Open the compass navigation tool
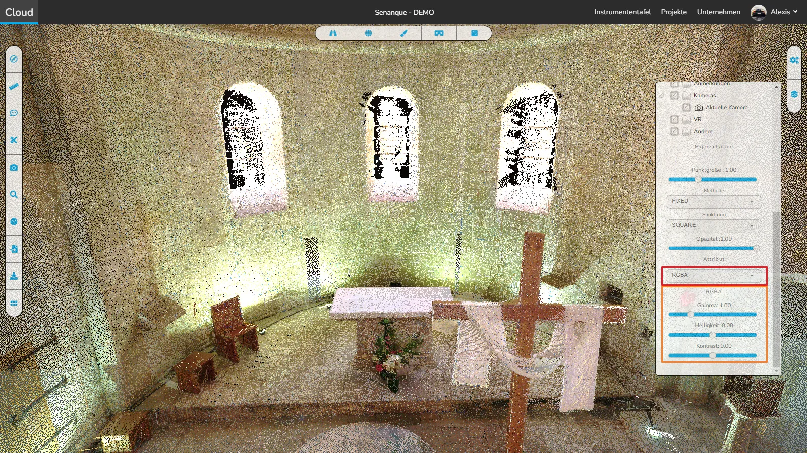The image size is (807, 453). (14, 59)
